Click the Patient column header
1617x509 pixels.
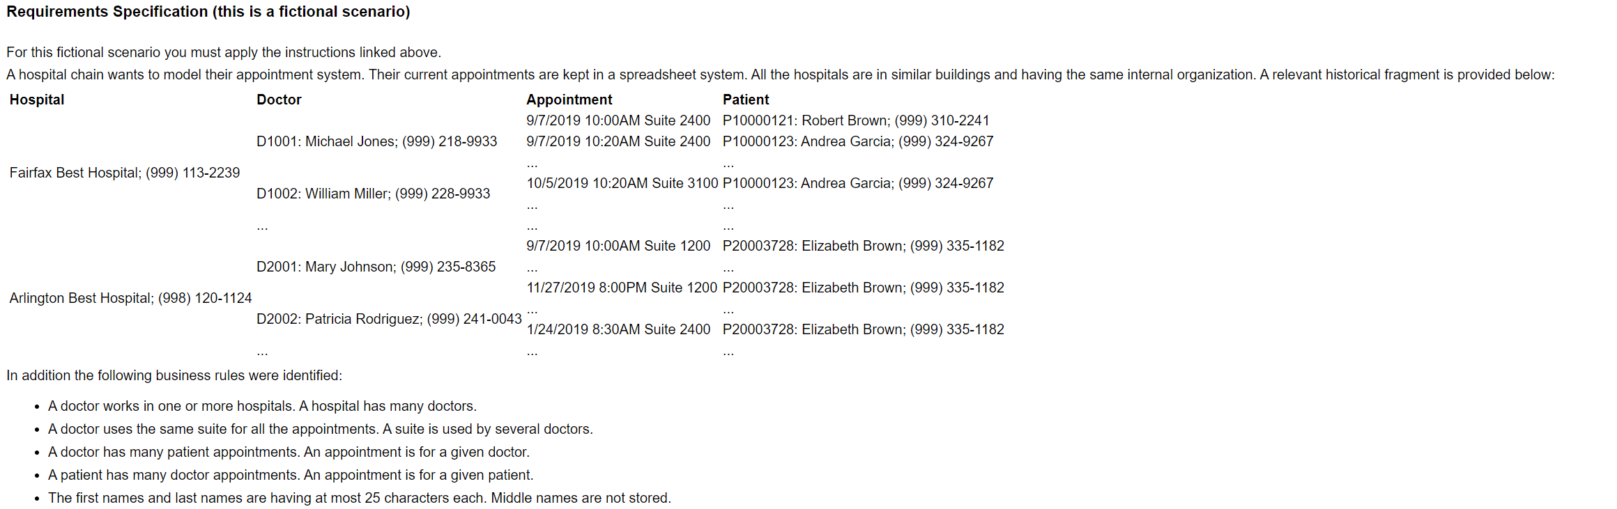click(x=746, y=100)
